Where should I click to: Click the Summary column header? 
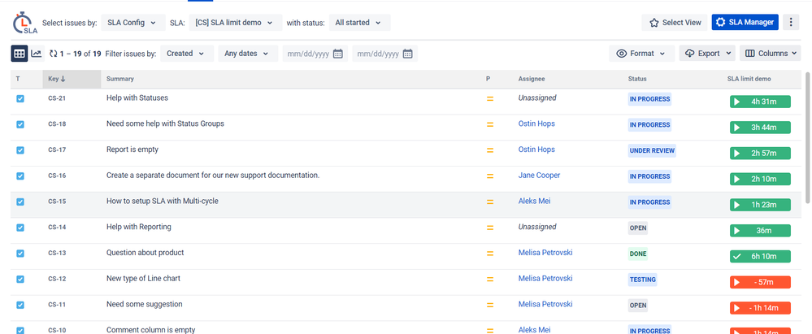tap(120, 79)
